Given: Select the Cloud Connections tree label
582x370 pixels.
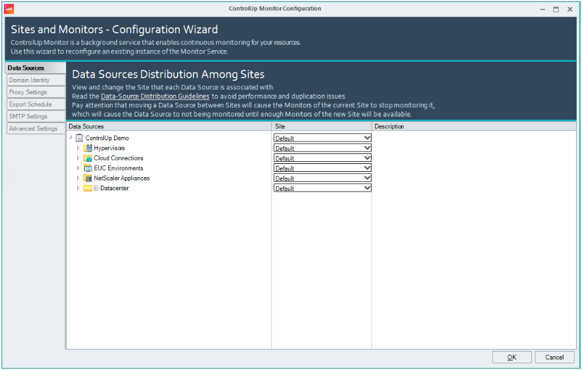Looking at the screenshot, I should 119,158.
